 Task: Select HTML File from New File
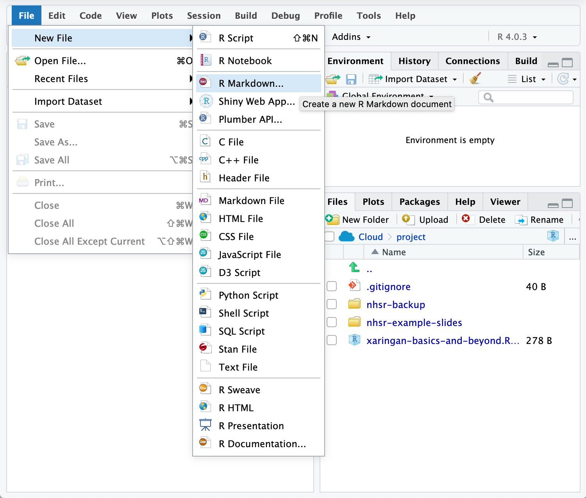click(259, 219)
